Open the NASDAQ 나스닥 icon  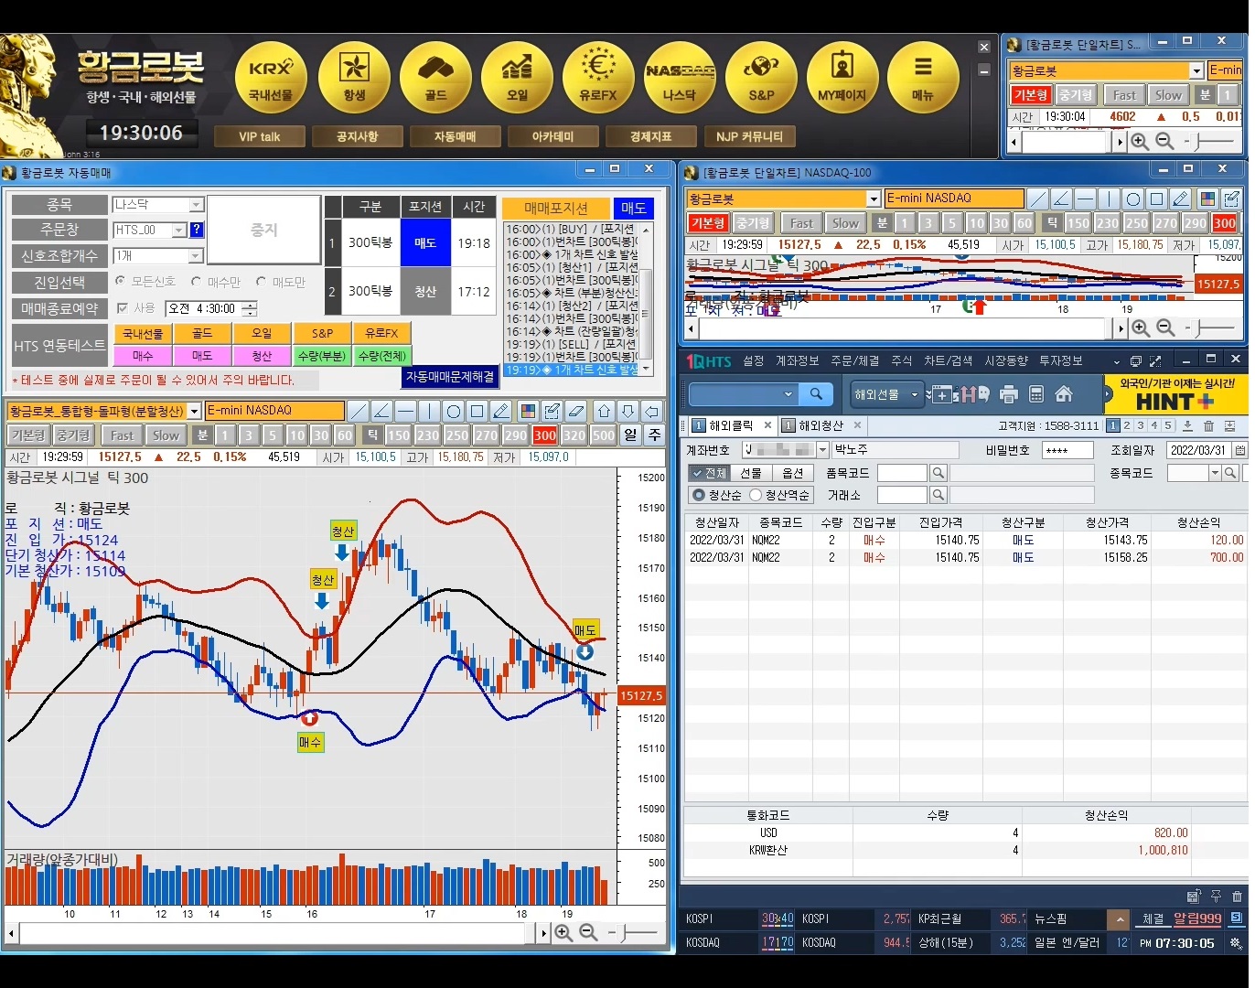tap(680, 77)
